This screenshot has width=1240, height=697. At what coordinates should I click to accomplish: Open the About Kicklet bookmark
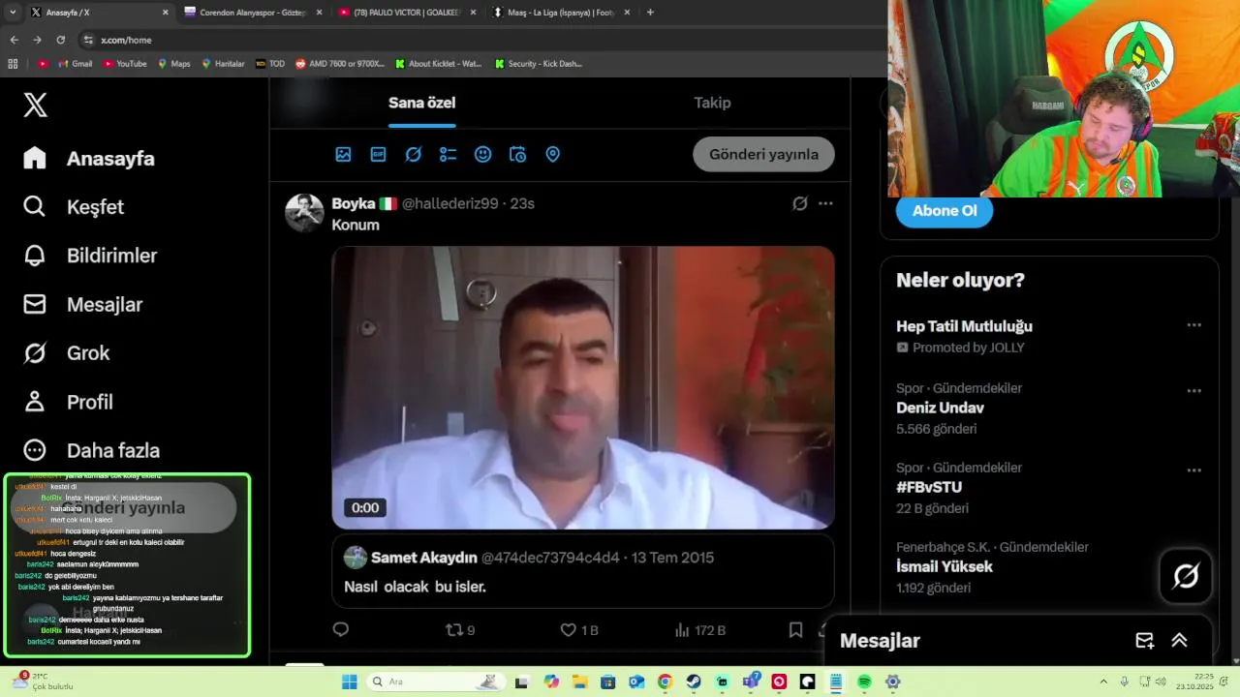(439, 64)
